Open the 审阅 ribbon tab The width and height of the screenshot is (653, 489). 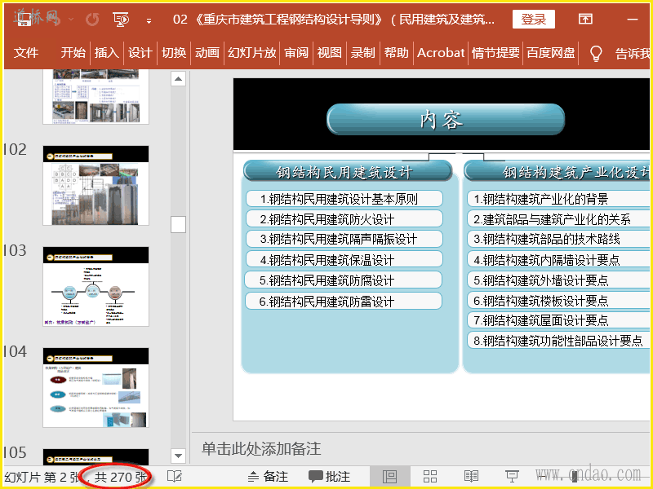coord(296,53)
